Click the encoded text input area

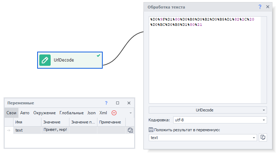pyautogui.click(x=205, y=60)
